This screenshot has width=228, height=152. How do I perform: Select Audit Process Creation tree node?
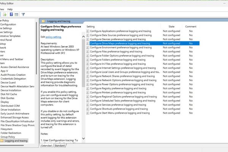point(13,75)
